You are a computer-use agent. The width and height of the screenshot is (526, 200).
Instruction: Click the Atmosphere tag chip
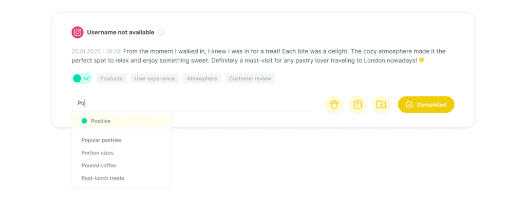pyautogui.click(x=202, y=78)
